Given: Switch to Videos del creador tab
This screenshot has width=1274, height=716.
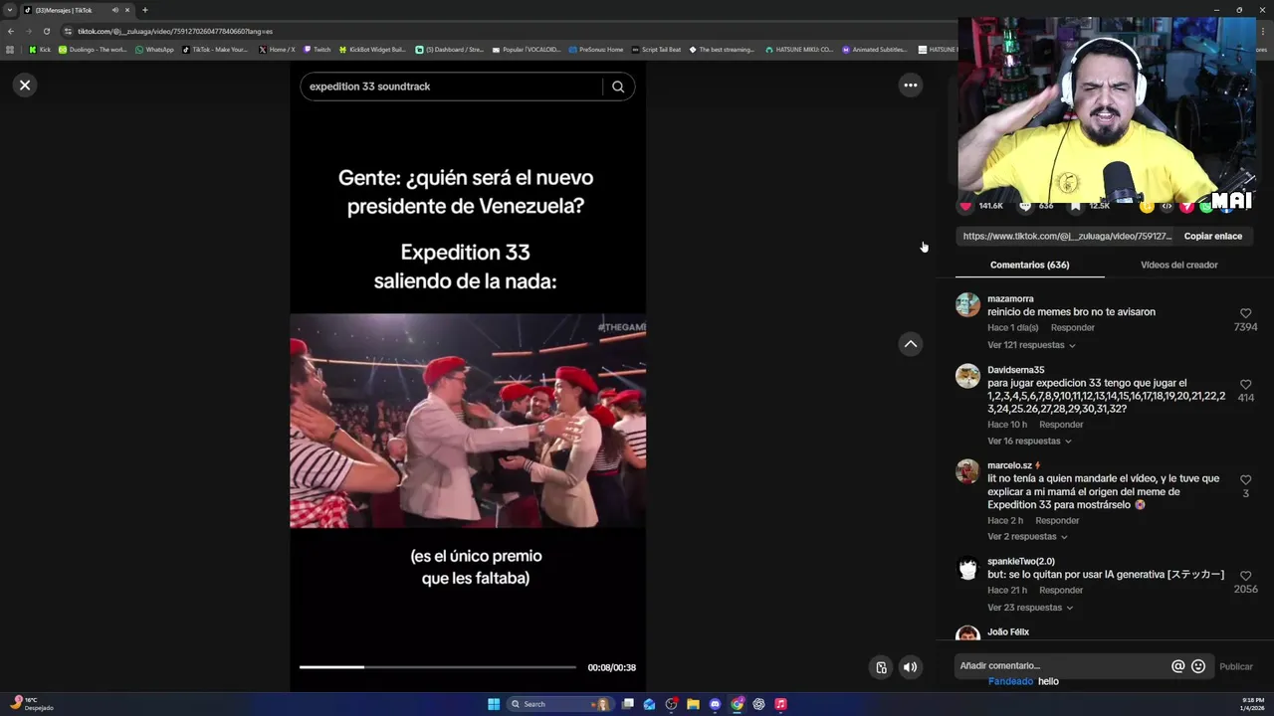Looking at the screenshot, I should [1178, 265].
